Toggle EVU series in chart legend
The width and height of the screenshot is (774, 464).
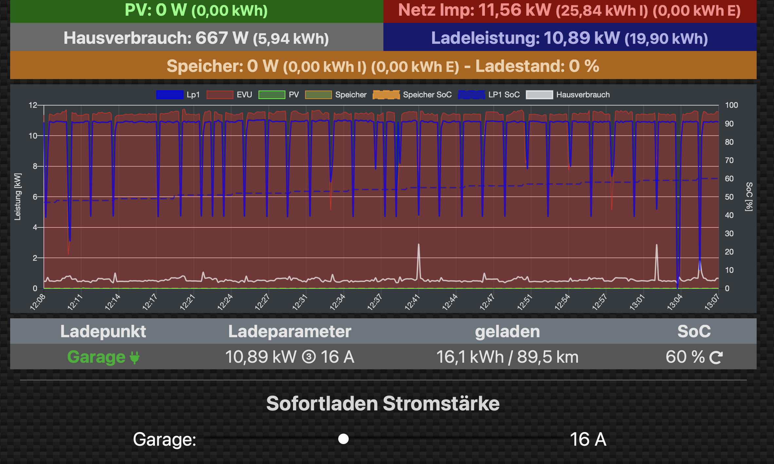coord(220,95)
